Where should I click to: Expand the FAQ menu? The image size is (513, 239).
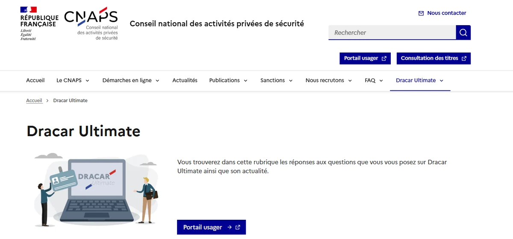coord(374,80)
